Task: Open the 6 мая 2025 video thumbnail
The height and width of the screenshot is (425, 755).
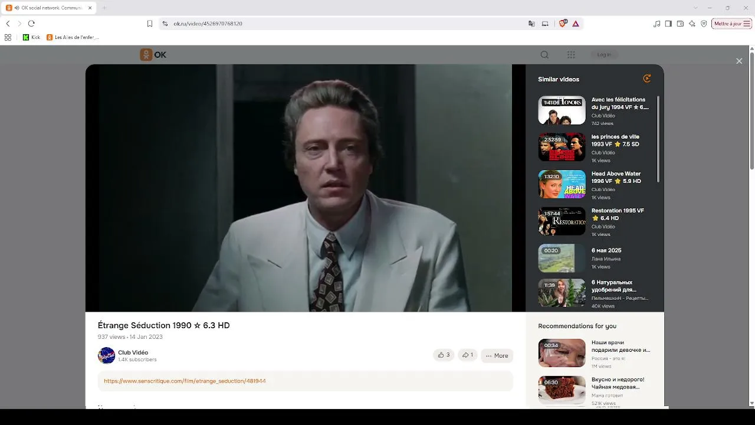Action: click(562, 259)
